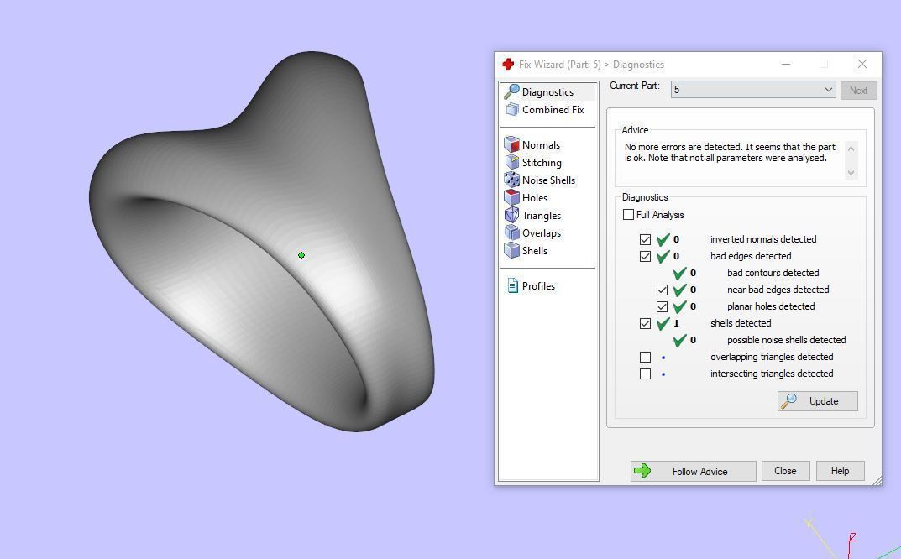Click the Holes cube icon
The height and width of the screenshot is (559, 901).
click(x=511, y=197)
